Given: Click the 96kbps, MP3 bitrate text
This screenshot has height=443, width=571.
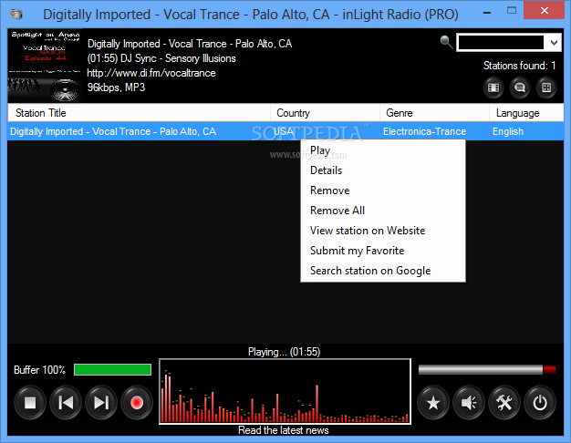Looking at the screenshot, I should click(x=116, y=88).
